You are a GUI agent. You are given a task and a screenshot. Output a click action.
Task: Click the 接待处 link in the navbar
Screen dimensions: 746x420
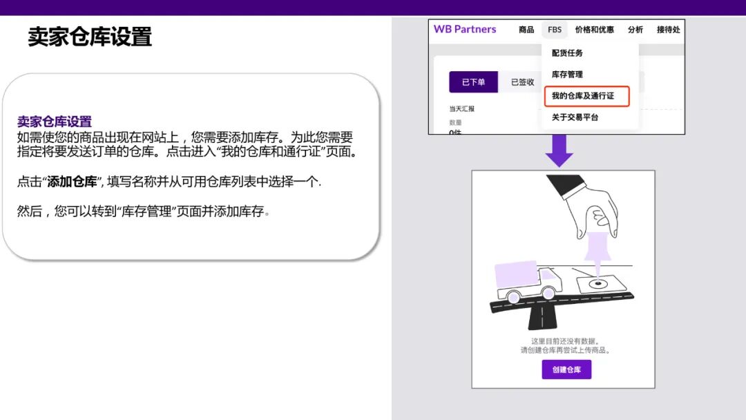point(669,30)
